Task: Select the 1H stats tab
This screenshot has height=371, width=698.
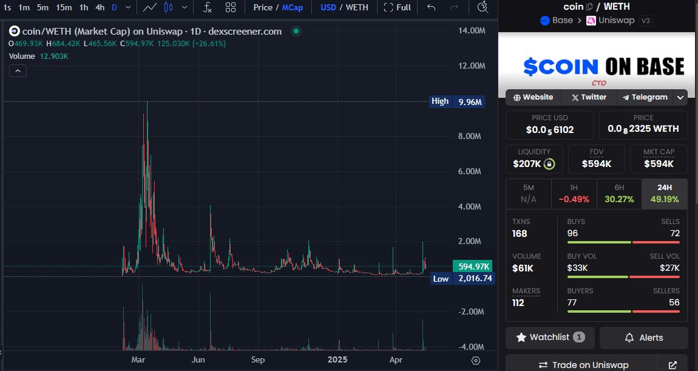Action: tap(574, 193)
